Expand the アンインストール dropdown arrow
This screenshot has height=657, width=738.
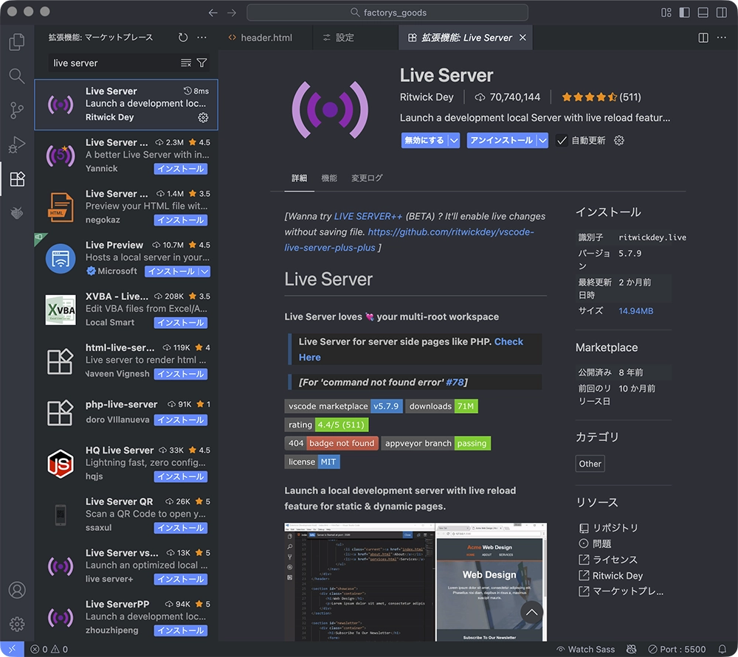click(x=543, y=140)
